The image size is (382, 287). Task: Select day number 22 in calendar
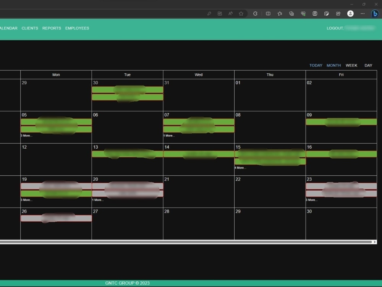click(x=238, y=179)
